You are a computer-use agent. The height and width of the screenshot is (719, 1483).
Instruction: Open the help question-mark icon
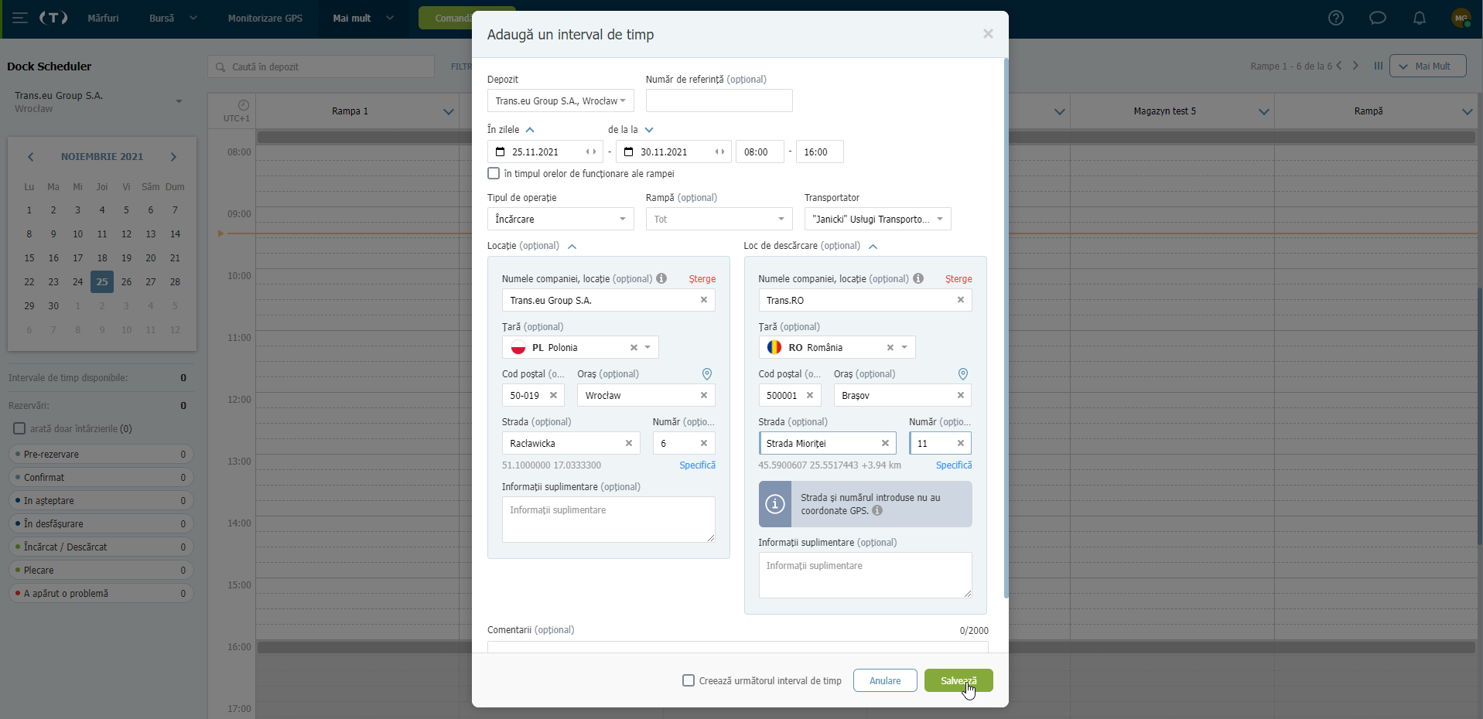tap(1336, 18)
